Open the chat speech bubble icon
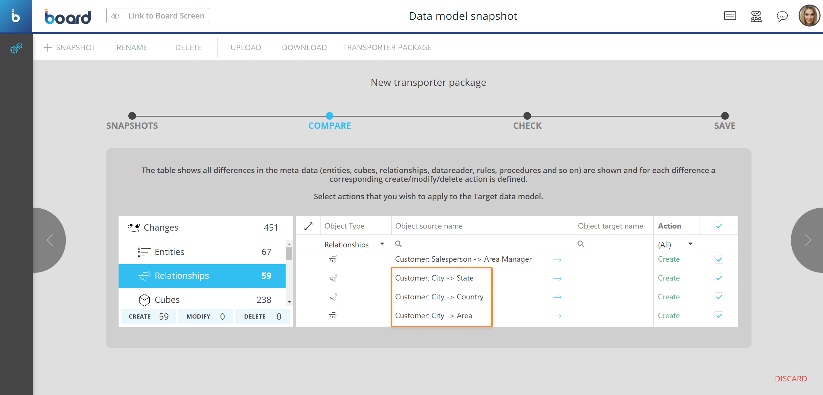 (x=782, y=16)
